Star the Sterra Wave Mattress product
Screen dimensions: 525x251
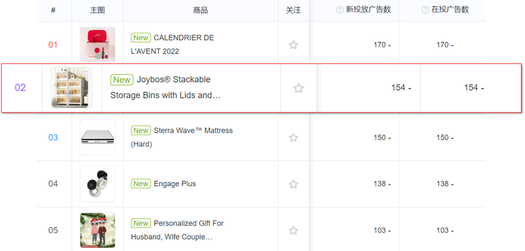tap(293, 138)
